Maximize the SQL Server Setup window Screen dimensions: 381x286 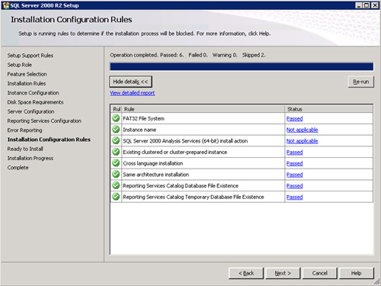[x=367, y=5]
